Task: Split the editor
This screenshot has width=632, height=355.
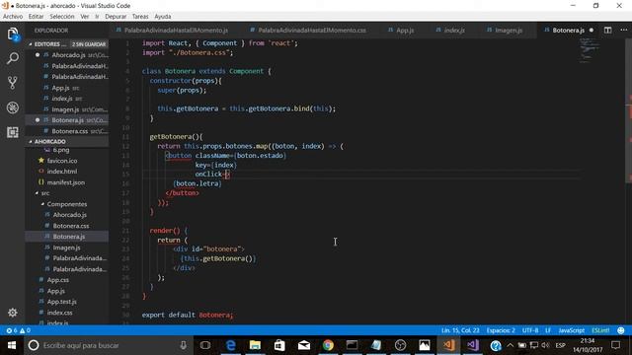Action: 607,31
